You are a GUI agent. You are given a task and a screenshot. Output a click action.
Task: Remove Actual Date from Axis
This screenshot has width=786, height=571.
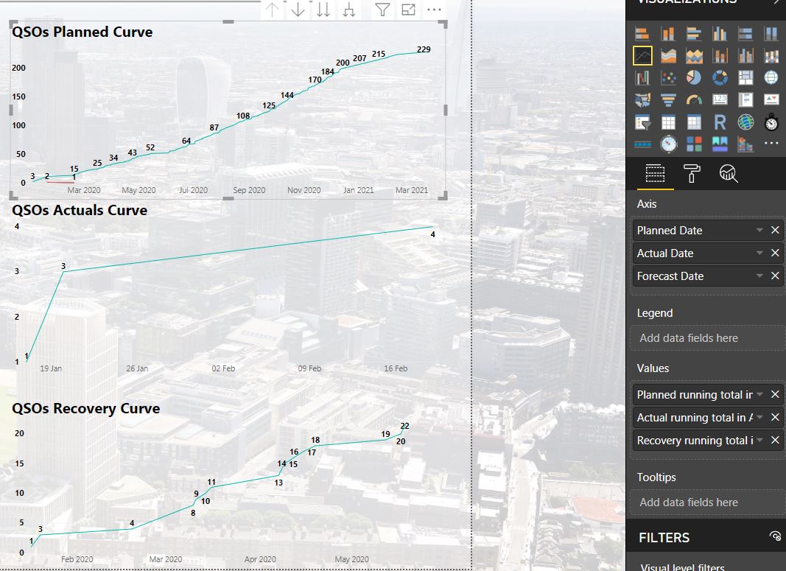[x=775, y=253]
